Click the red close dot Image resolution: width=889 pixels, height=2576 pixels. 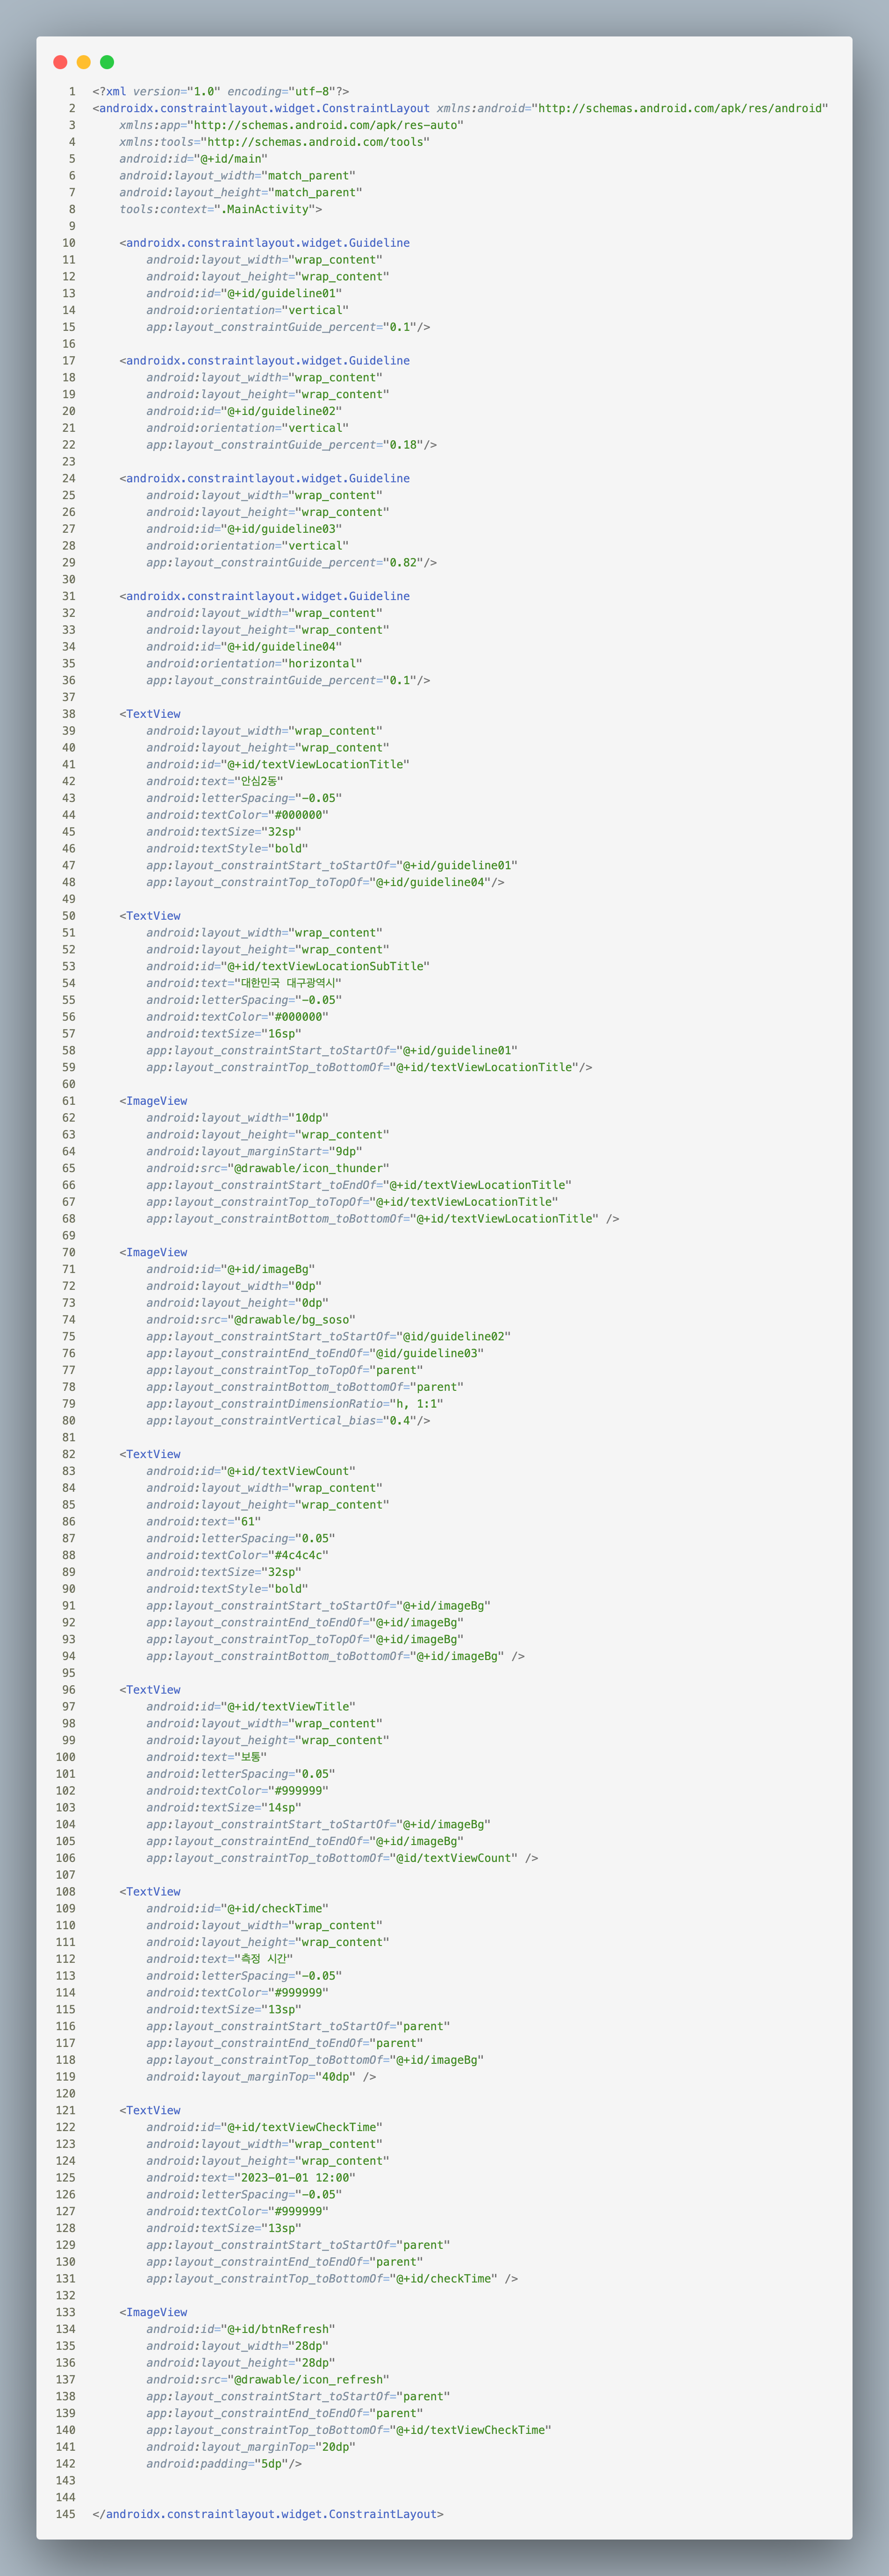(60, 62)
